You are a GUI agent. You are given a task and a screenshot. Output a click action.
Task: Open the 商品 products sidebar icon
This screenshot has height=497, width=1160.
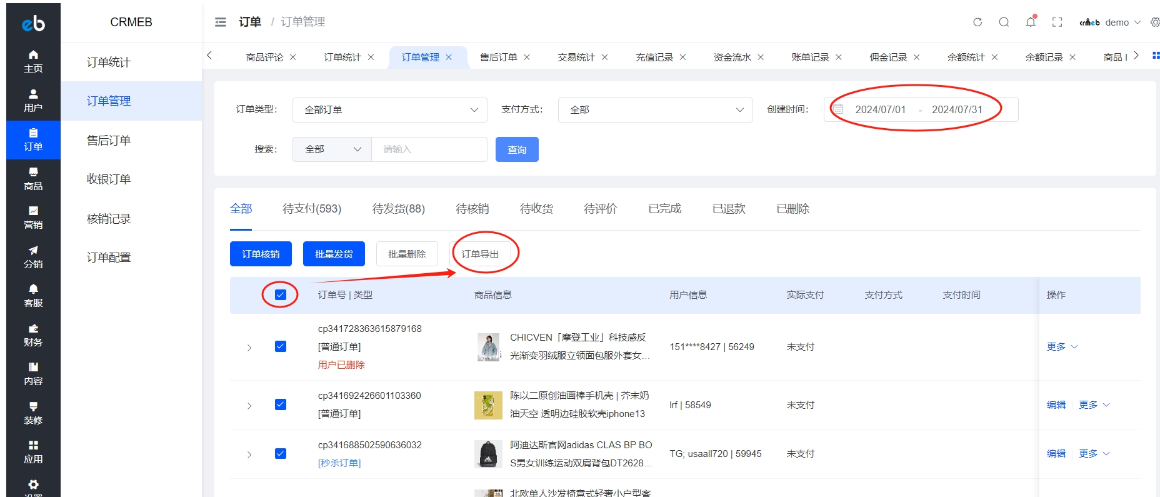point(33,179)
